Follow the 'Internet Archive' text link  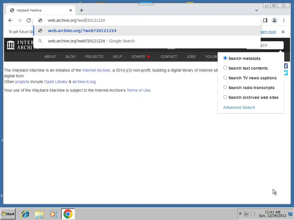tap(96, 70)
